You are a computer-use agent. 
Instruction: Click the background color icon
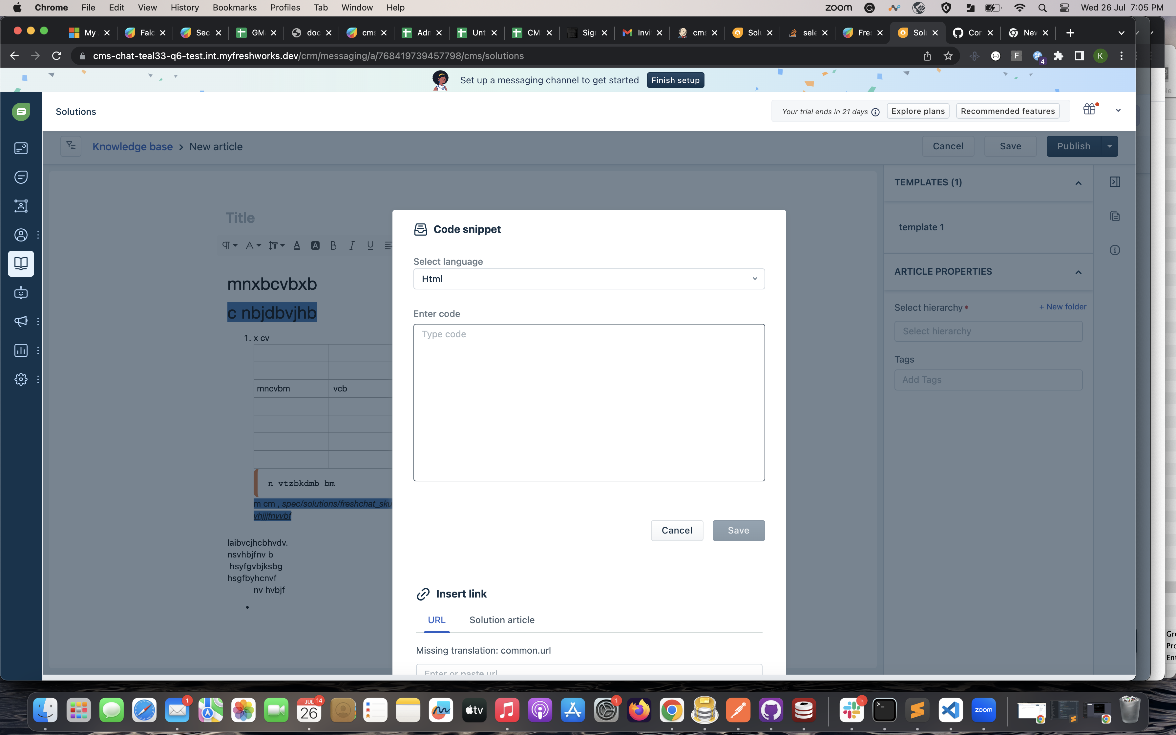coord(315,245)
